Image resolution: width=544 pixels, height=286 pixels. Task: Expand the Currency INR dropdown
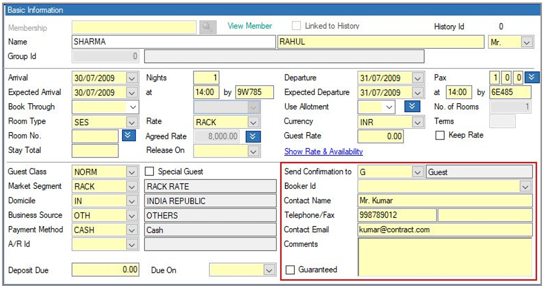tap(417, 122)
